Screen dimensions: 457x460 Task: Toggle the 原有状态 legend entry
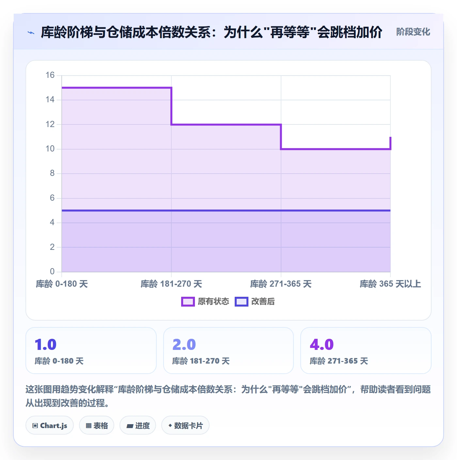pyautogui.click(x=205, y=302)
